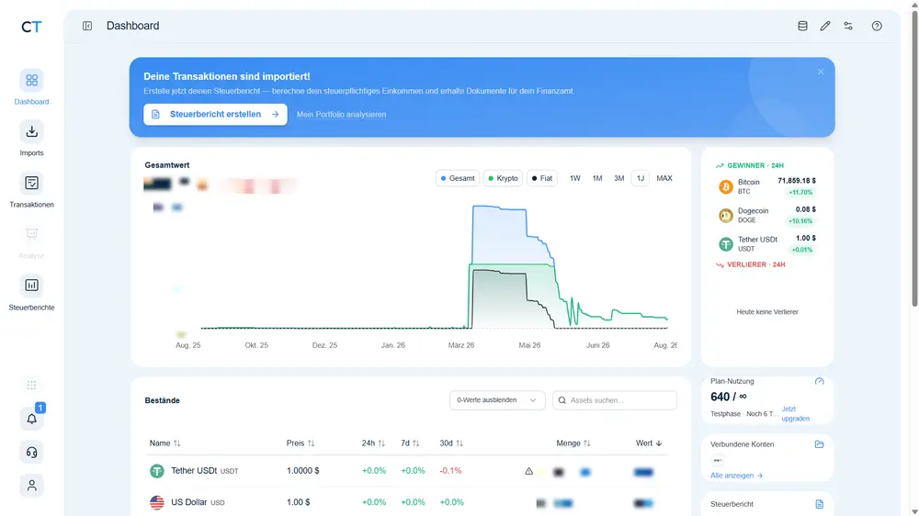Open the Verbundene Konten folder icon

click(x=820, y=444)
